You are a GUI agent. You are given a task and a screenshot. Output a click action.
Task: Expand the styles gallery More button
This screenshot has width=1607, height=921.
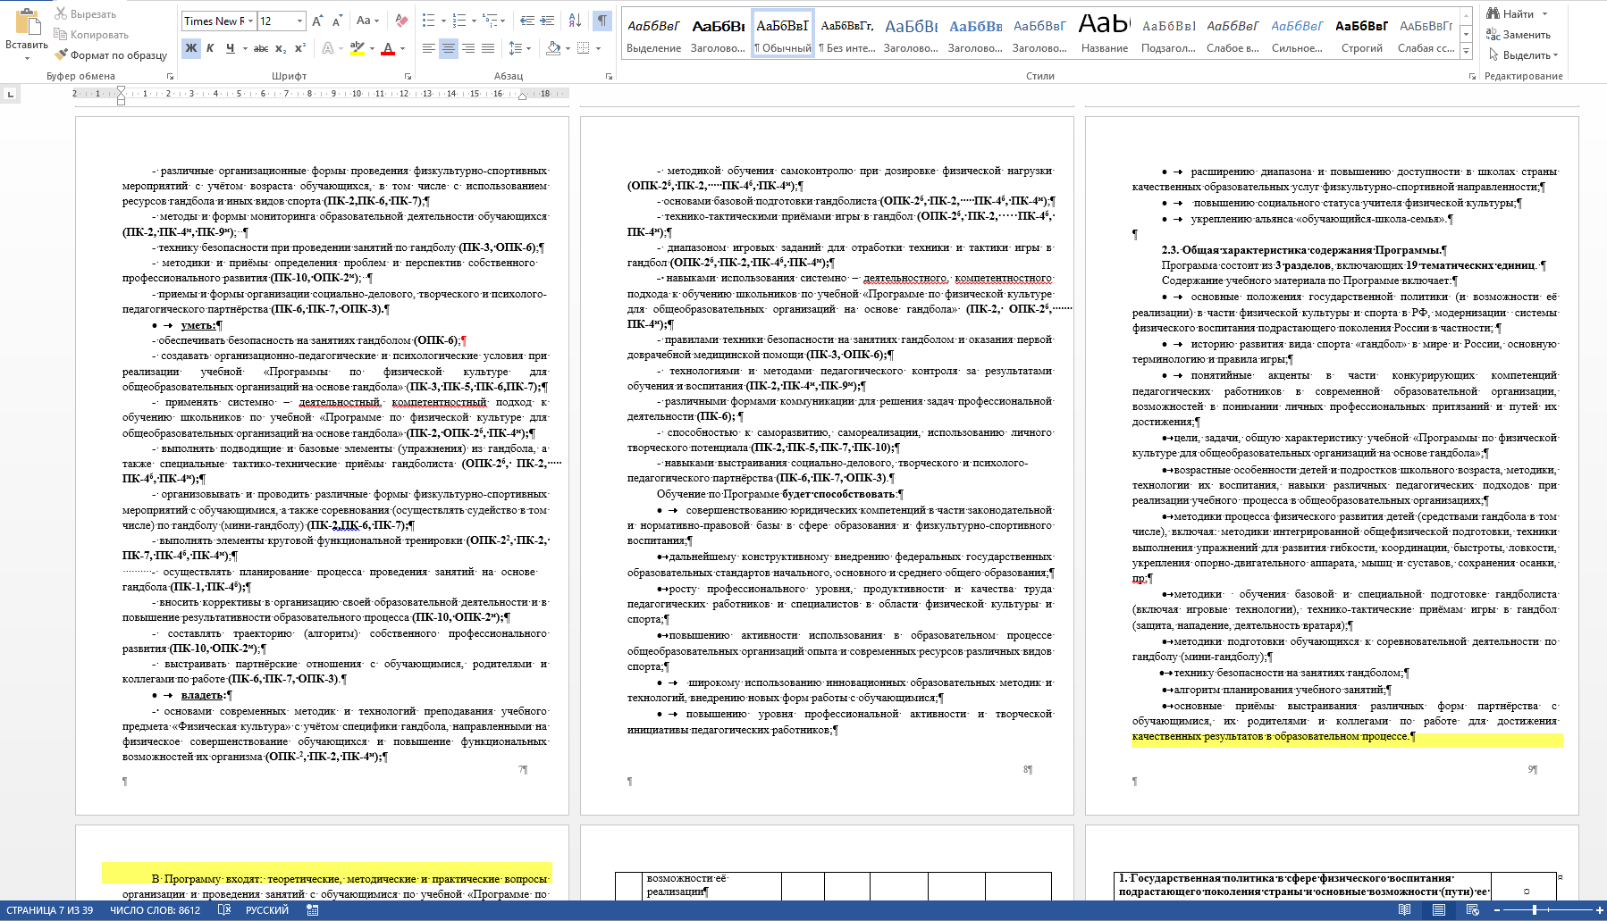click(x=1466, y=53)
